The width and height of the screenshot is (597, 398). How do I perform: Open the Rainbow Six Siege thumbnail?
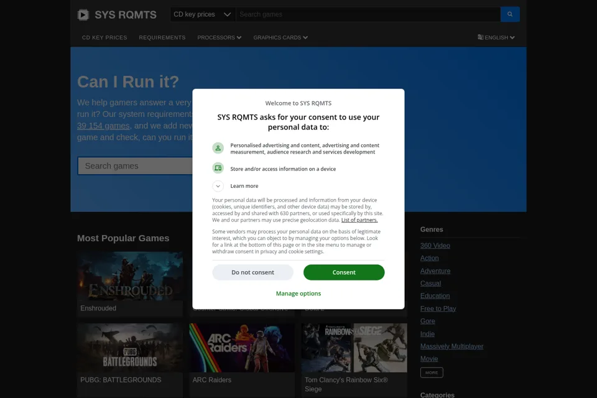[354, 348]
